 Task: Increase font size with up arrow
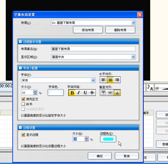35,91
